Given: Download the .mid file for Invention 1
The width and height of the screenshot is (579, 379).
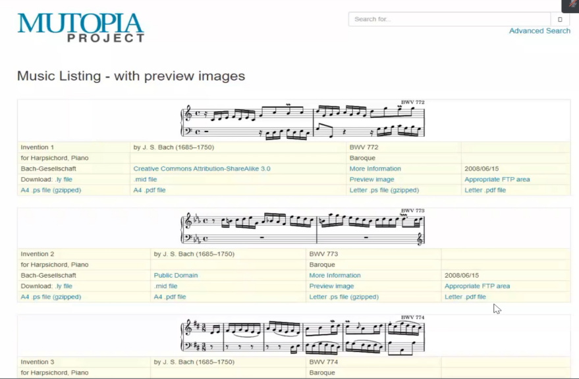Looking at the screenshot, I should [145, 180].
